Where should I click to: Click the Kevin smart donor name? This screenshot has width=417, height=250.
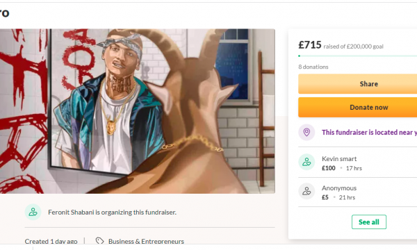point(339,158)
